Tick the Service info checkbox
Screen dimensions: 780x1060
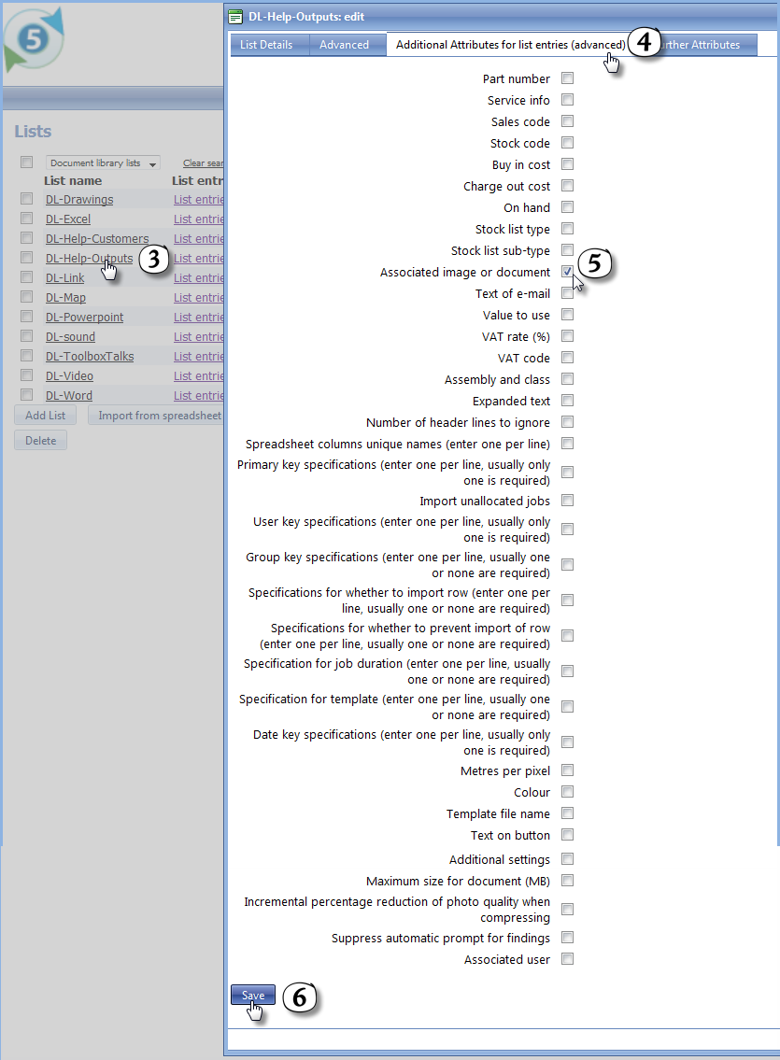[x=568, y=100]
